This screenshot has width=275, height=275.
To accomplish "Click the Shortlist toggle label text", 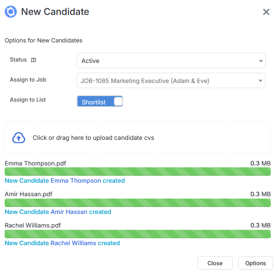I will [94, 102].
